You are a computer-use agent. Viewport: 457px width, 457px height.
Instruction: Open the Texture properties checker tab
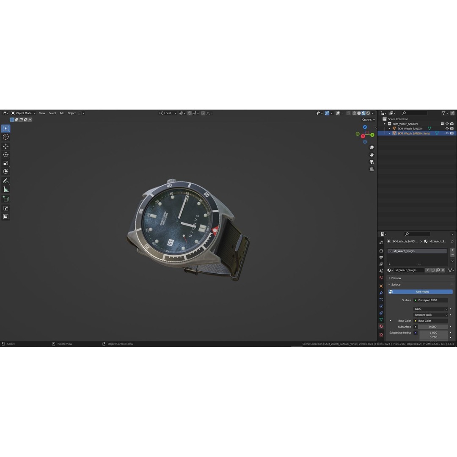point(381,335)
